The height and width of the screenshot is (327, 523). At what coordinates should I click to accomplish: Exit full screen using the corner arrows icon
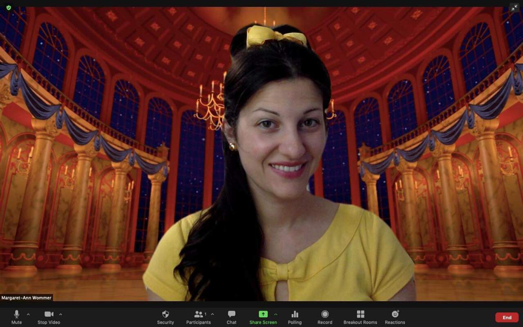(514, 7)
